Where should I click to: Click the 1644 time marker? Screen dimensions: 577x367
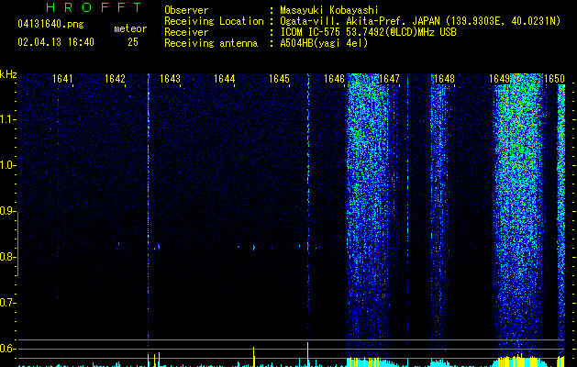[224, 79]
